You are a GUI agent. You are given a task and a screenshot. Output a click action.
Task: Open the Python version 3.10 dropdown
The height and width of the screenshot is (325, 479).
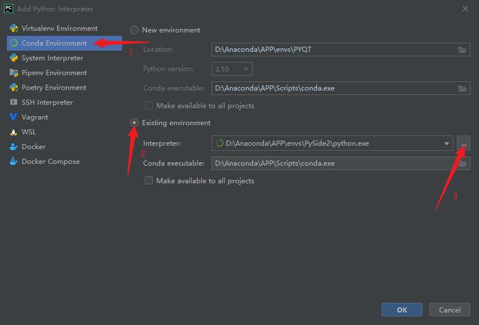coord(232,69)
